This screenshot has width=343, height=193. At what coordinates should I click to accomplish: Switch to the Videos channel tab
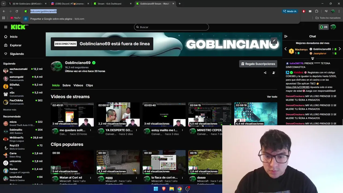coord(78,85)
